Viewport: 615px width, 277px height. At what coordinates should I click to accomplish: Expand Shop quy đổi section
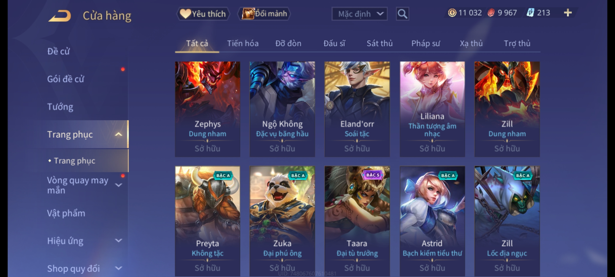[118, 268]
